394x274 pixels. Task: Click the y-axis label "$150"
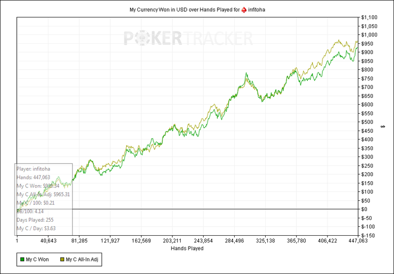point(367,183)
